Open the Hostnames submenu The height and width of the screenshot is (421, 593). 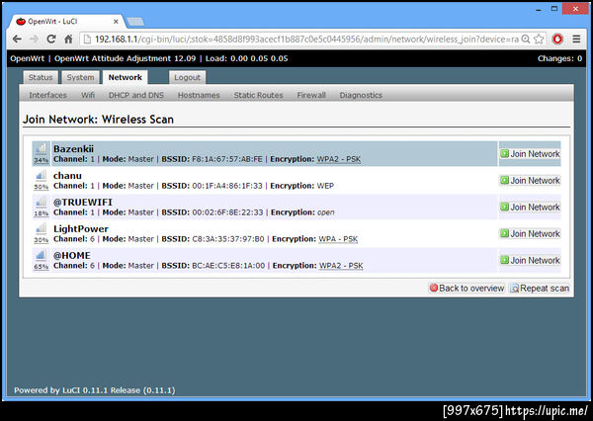click(x=199, y=95)
